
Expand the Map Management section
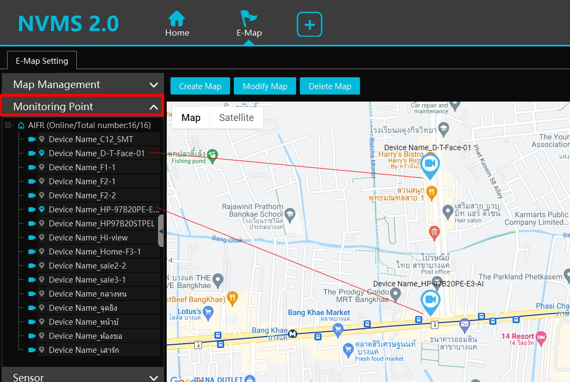point(154,85)
